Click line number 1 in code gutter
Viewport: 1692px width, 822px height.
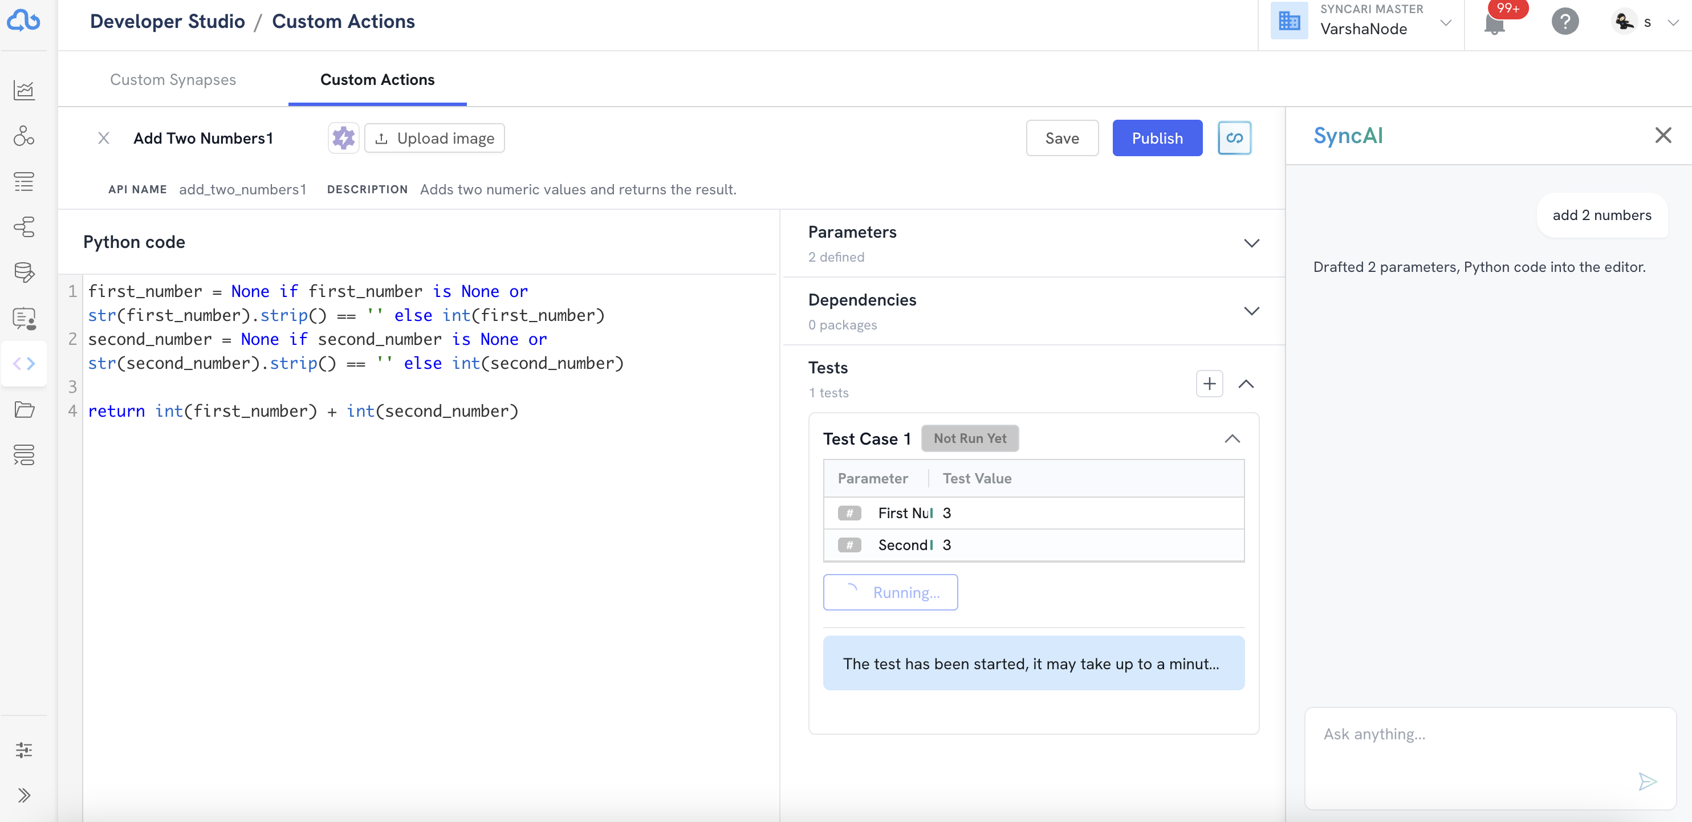pos(72,291)
